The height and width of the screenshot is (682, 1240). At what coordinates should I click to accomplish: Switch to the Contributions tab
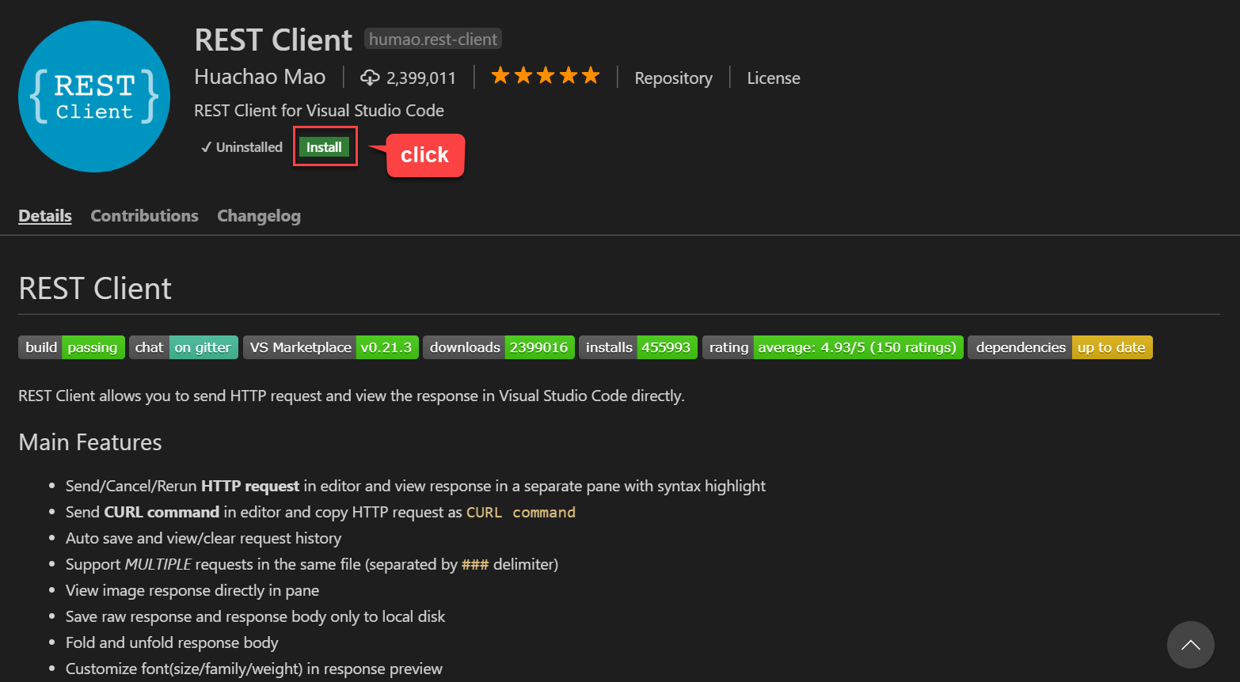(144, 215)
